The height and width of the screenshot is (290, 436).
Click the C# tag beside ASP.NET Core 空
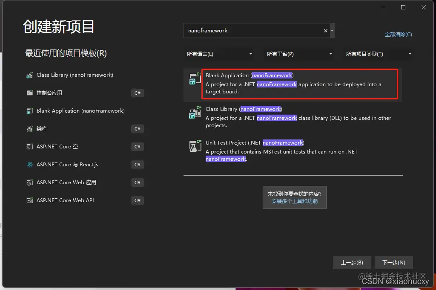(x=138, y=147)
